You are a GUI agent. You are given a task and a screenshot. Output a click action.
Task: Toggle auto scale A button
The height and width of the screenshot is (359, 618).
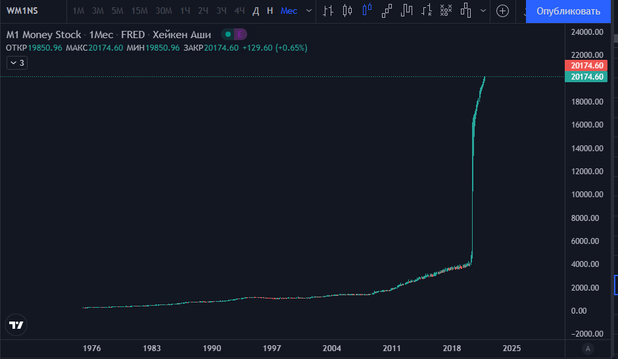(x=588, y=348)
